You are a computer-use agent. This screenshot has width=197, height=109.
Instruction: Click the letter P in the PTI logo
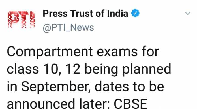point(13,20)
